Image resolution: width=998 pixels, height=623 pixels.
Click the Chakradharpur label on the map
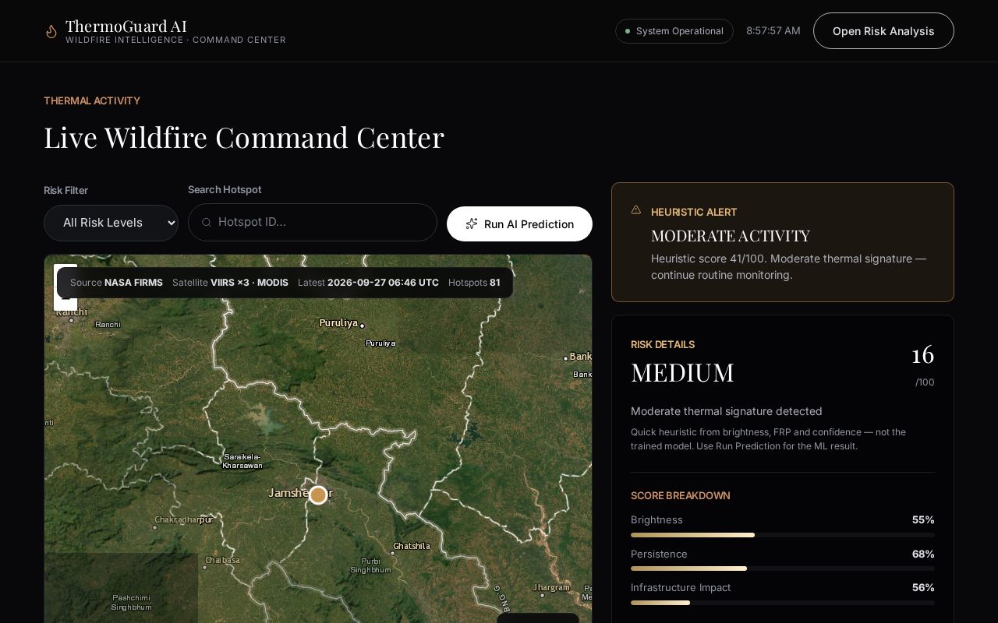184,519
